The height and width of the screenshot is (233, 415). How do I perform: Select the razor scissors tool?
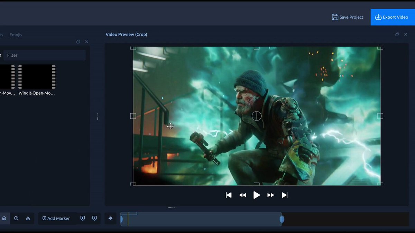28,218
